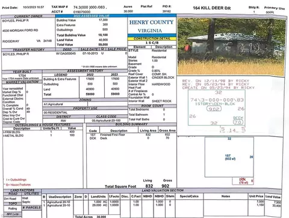Select the 'LEGEND' column heading
The width and height of the screenshot is (289, 218).
(61, 75)
